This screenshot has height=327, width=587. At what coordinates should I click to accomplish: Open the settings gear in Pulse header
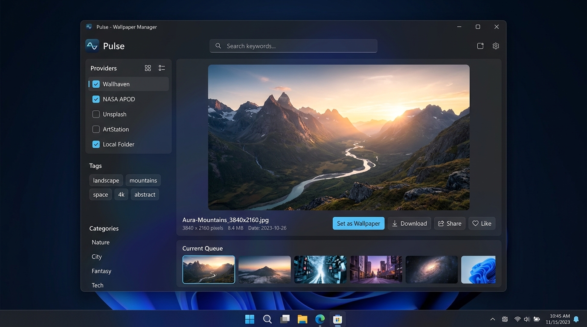click(496, 46)
